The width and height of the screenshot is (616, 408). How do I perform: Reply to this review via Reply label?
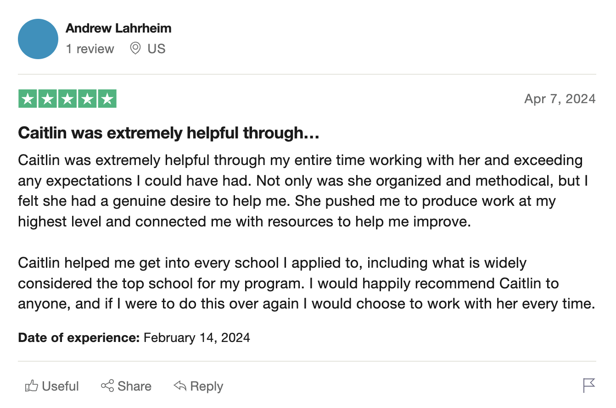[x=207, y=386]
